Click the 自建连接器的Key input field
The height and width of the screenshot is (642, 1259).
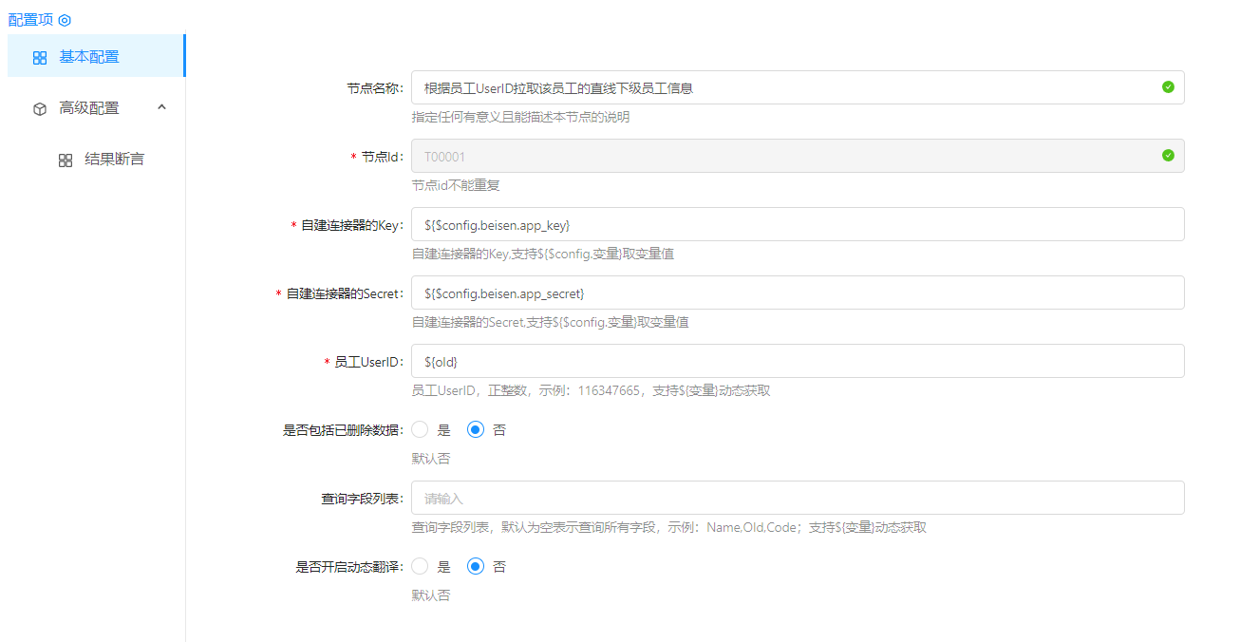(x=798, y=224)
